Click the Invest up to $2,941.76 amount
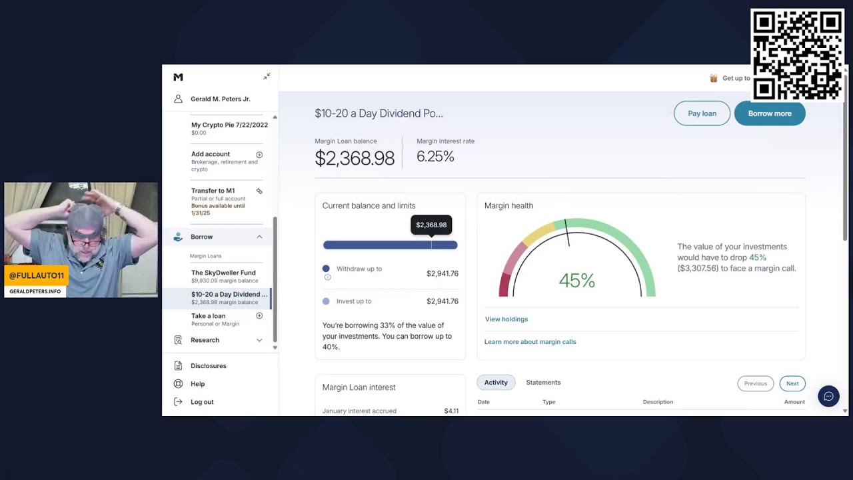This screenshot has width=853, height=480. click(x=442, y=301)
